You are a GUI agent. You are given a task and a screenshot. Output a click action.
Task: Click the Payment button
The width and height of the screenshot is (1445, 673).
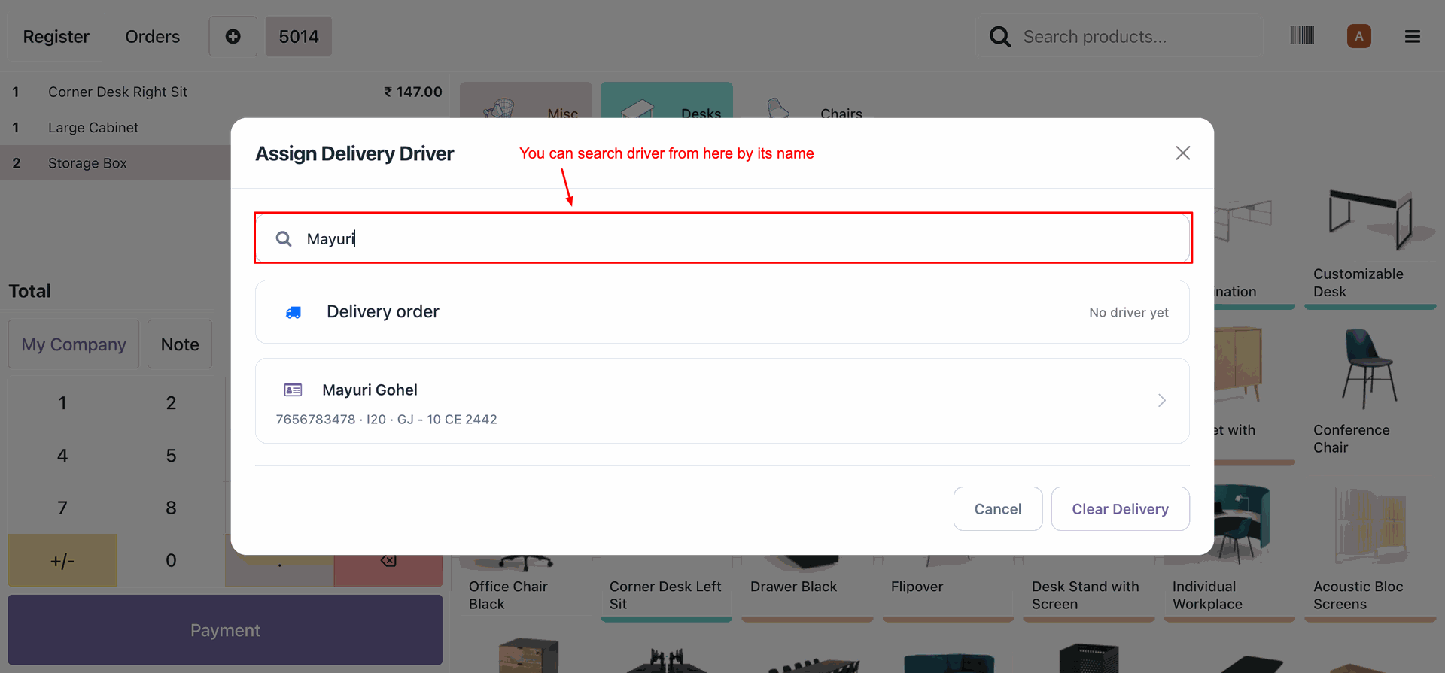click(x=225, y=630)
